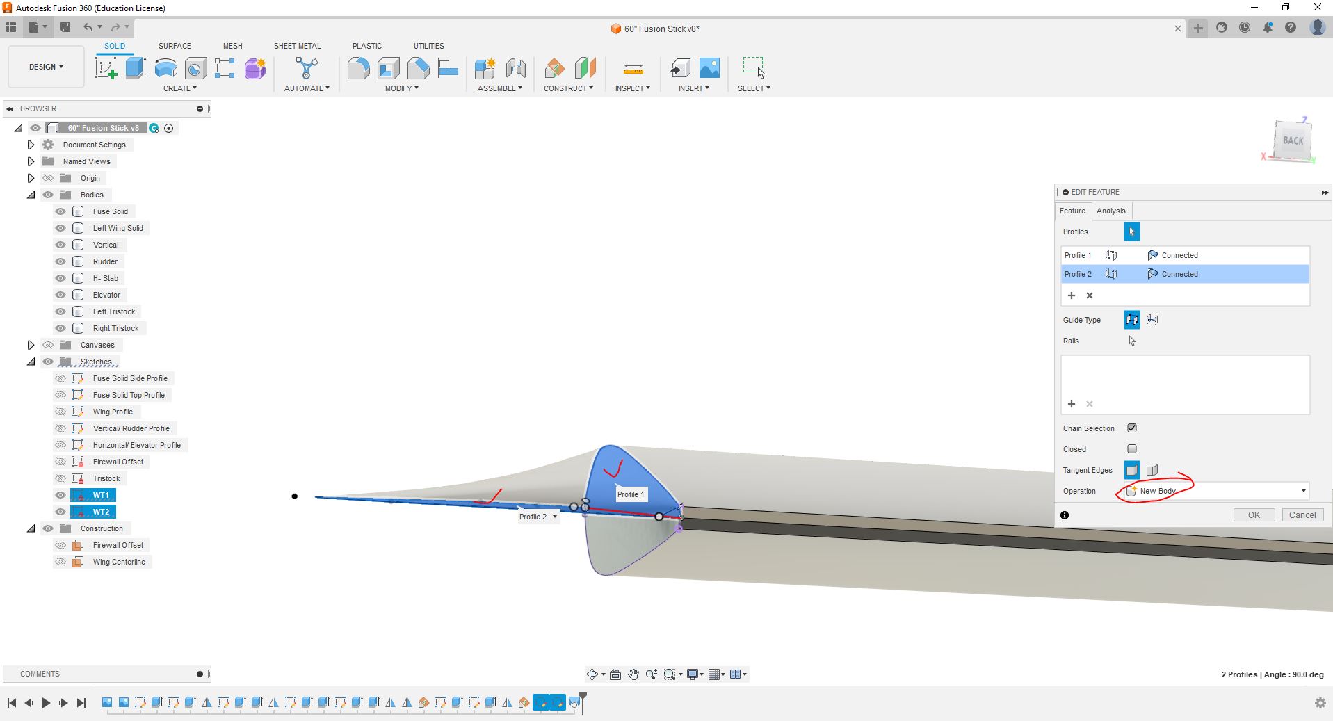Hide the Rudder body via eye icon

(60, 261)
